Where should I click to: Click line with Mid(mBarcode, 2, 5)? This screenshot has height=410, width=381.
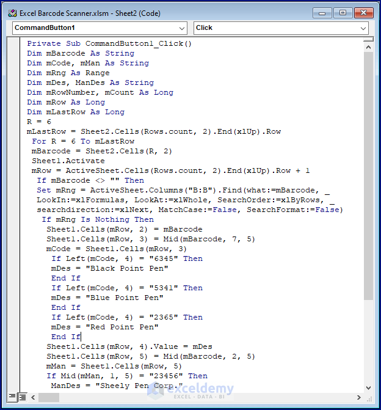click(151, 357)
